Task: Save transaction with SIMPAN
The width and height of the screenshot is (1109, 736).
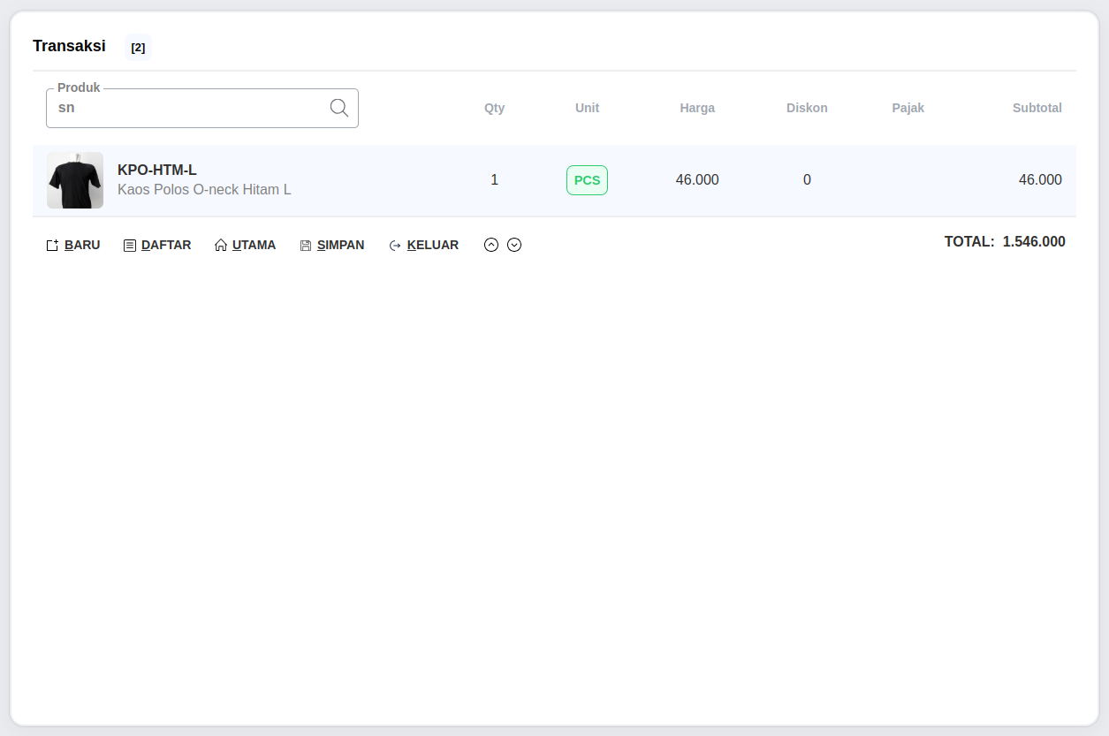Action: click(332, 245)
